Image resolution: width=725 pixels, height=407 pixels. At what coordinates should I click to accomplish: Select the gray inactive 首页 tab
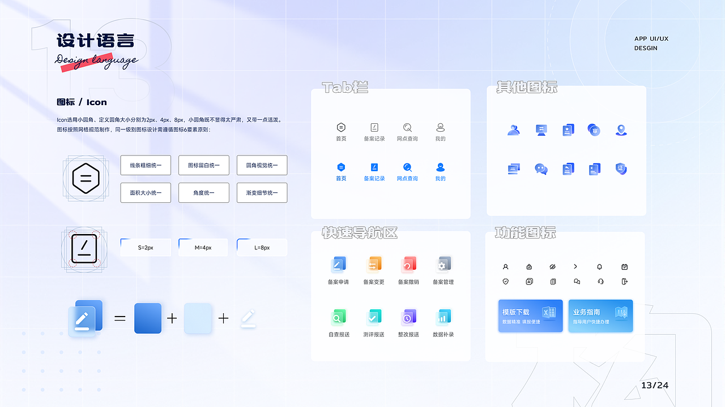click(x=341, y=132)
